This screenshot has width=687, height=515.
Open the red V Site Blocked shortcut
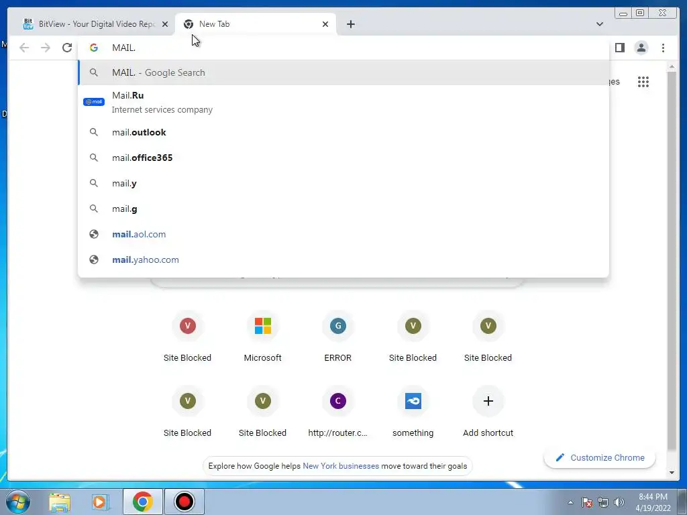(x=188, y=337)
